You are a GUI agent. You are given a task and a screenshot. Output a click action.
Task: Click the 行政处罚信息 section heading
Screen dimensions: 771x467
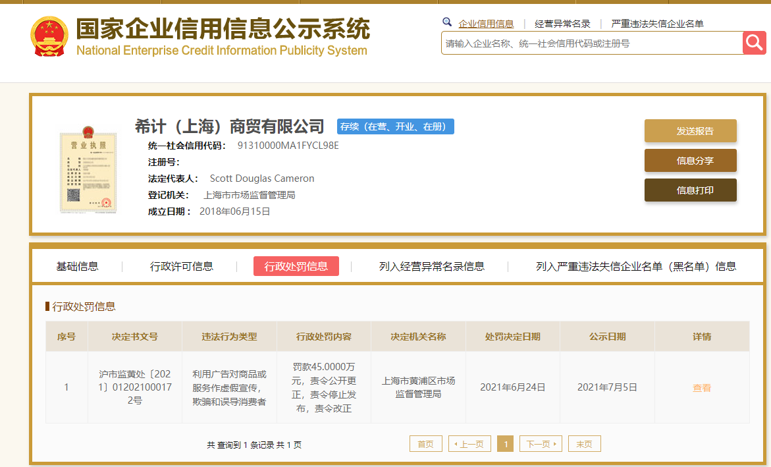tap(84, 306)
